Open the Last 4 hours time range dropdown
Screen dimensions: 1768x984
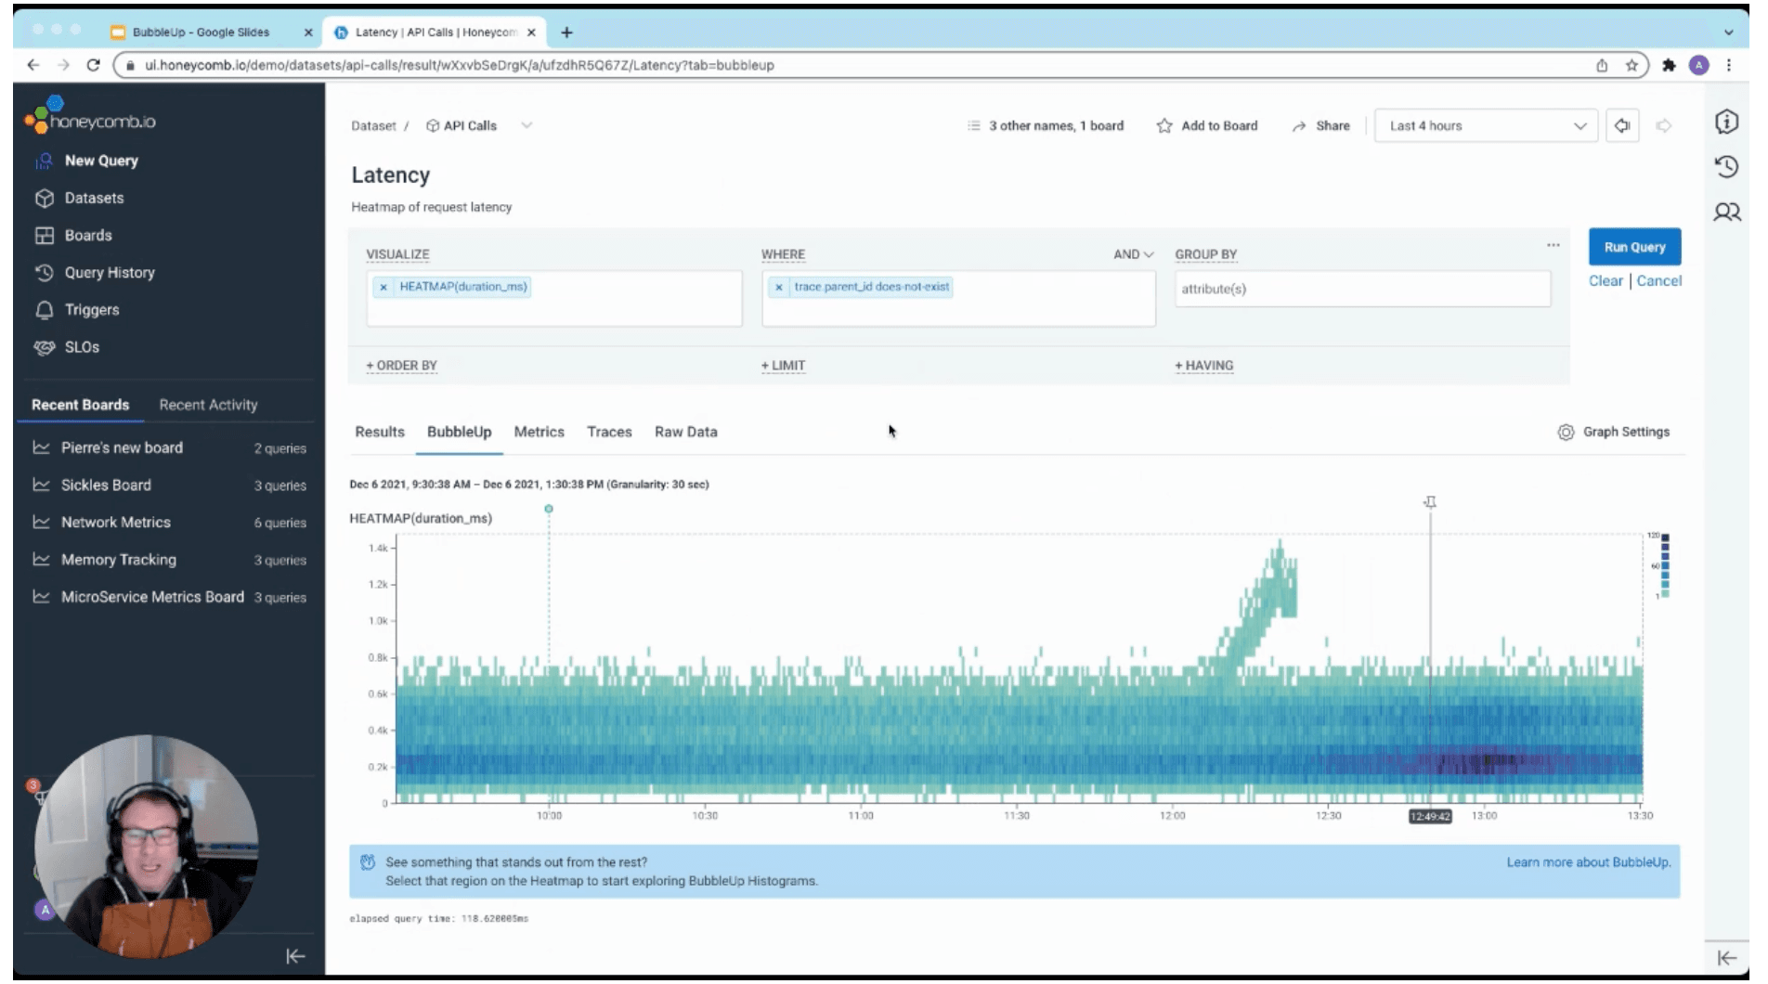(1484, 125)
